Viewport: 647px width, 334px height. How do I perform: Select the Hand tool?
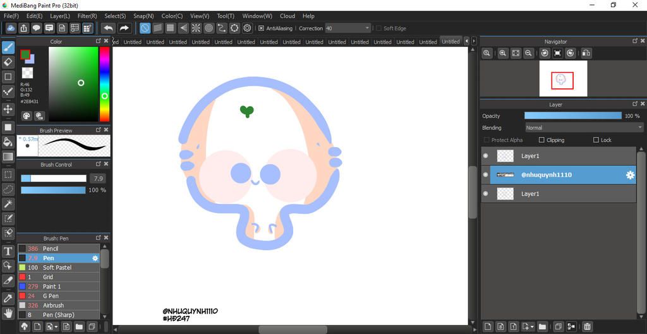point(8,313)
